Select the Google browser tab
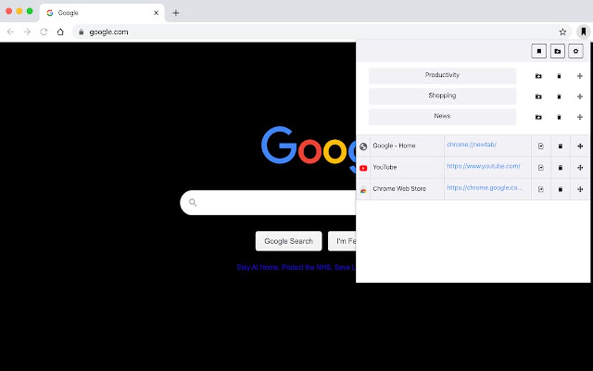593x371 pixels. [x=102, y=13]
